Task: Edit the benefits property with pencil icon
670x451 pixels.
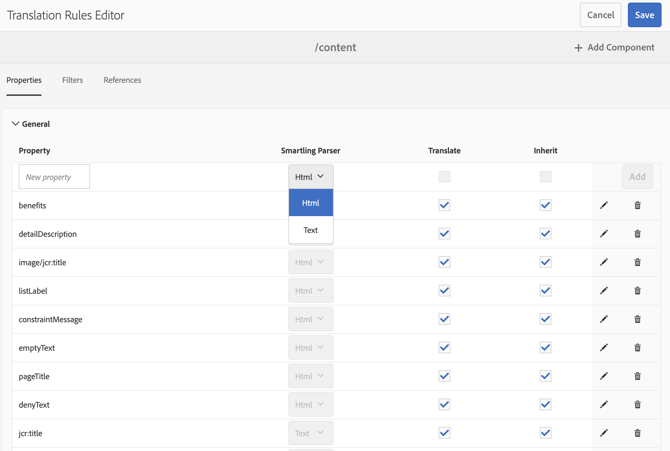Action: [604, 205]
